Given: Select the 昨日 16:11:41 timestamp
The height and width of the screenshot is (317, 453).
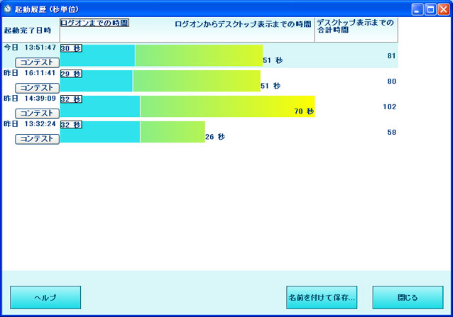Looking at the screenshot, I should click(x=30, y=72).
